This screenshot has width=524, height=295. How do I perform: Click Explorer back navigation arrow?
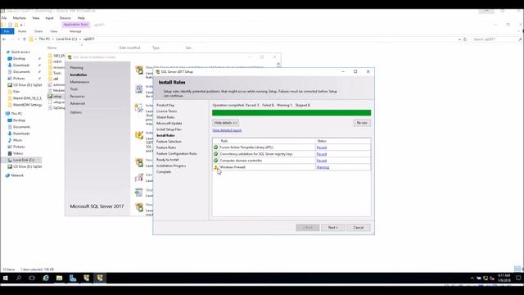click(x=4, y=39)
